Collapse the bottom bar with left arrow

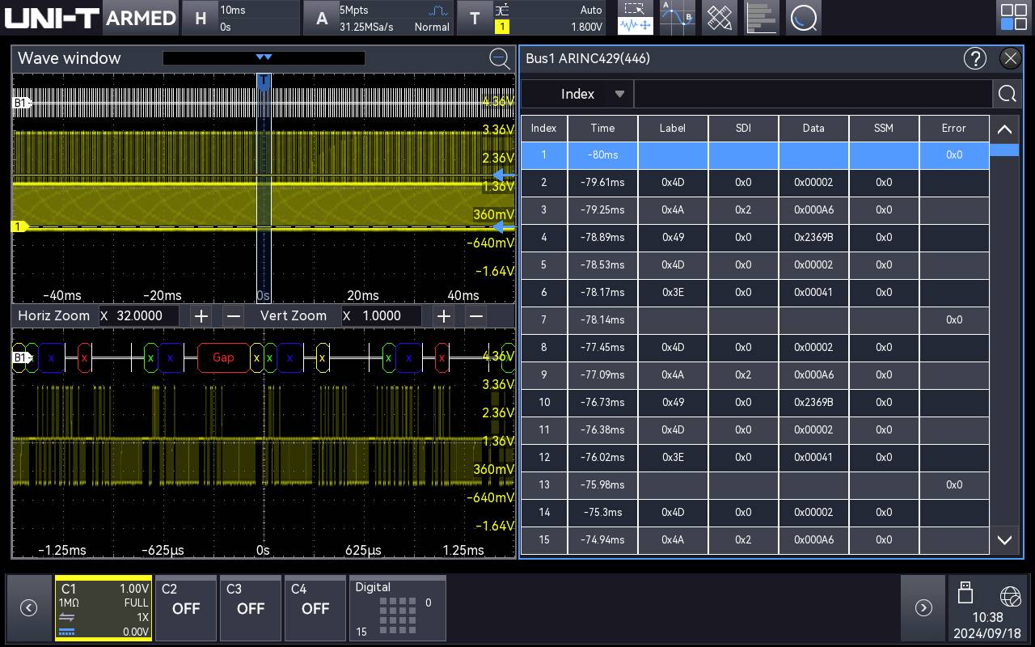[29, 607]
